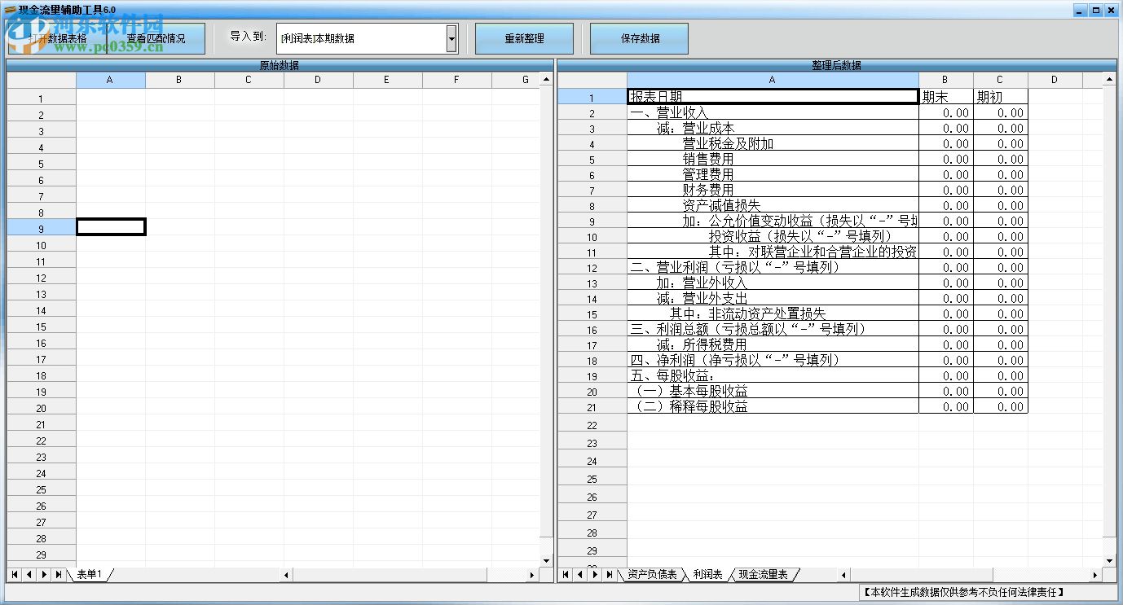Select the 报表日期 cell
Image resolution: width=1123 pixels, height=605 pixels.
773,97
